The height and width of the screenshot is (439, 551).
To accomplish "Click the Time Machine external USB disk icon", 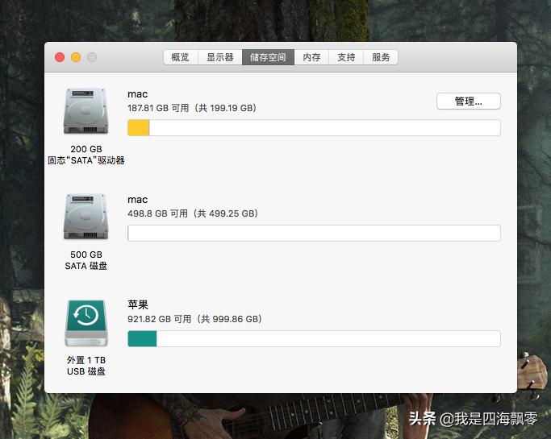I will 86,323.
